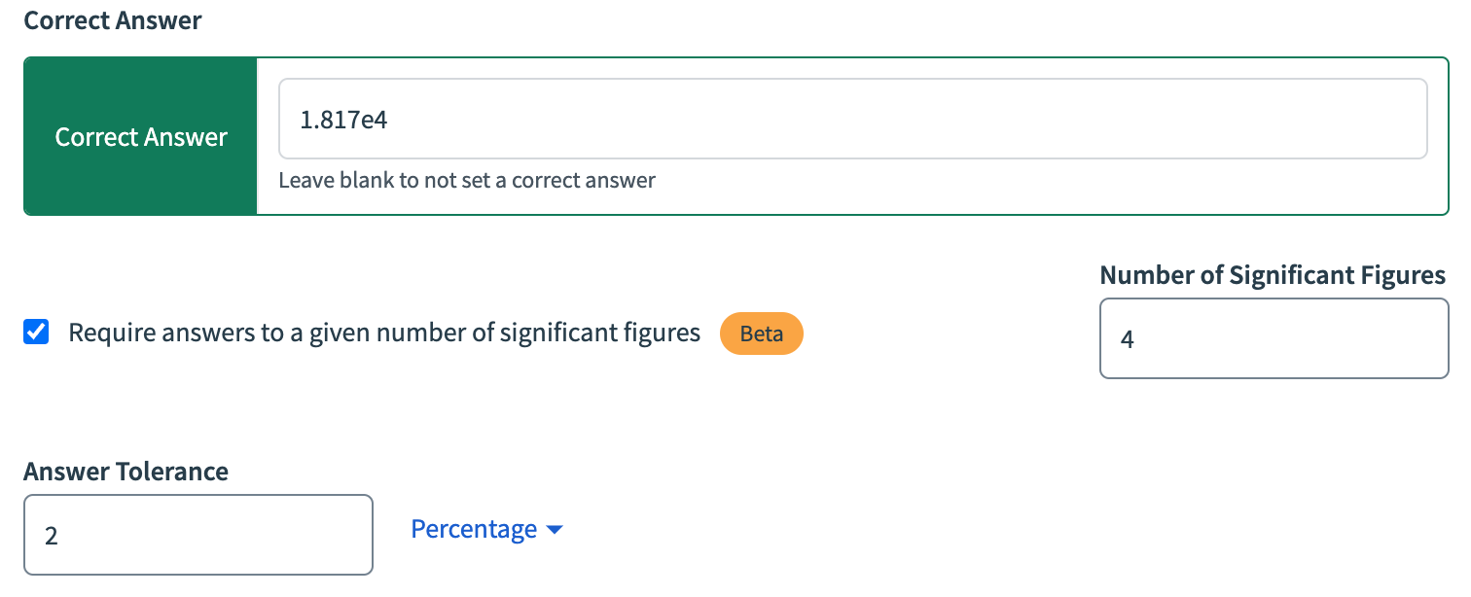Click the green Correct Answer side label
The height and width of the screenshot is (597, 1471).
[x=141, y=136]
